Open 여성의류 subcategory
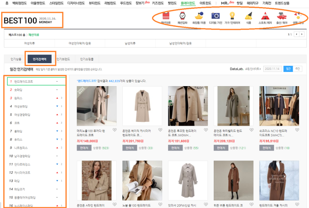Screen dimensions: 309x208 pos(30,43)
